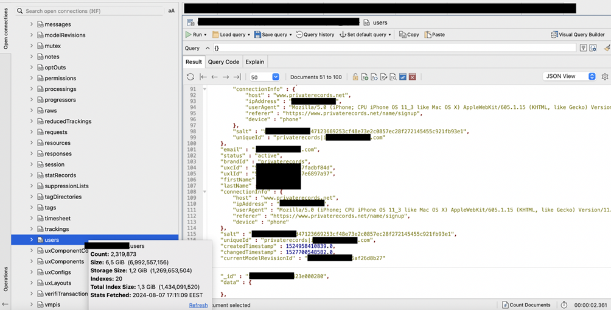Click the lock read-only icon

(x=355, y=77)
